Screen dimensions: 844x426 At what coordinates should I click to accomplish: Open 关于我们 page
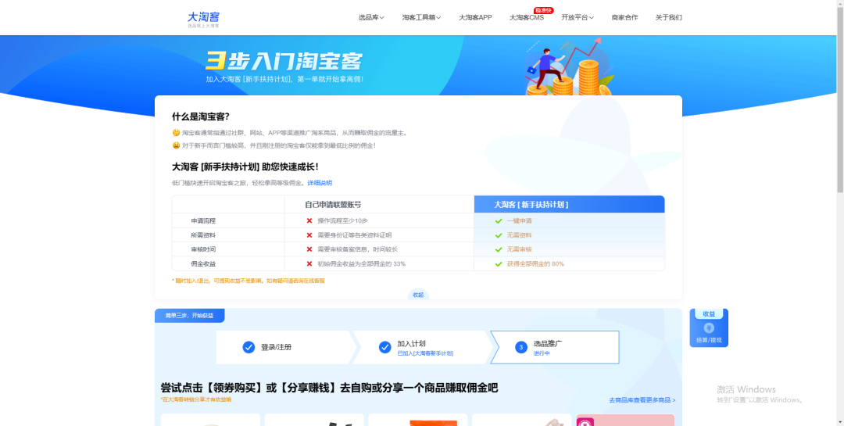point(668,17)
